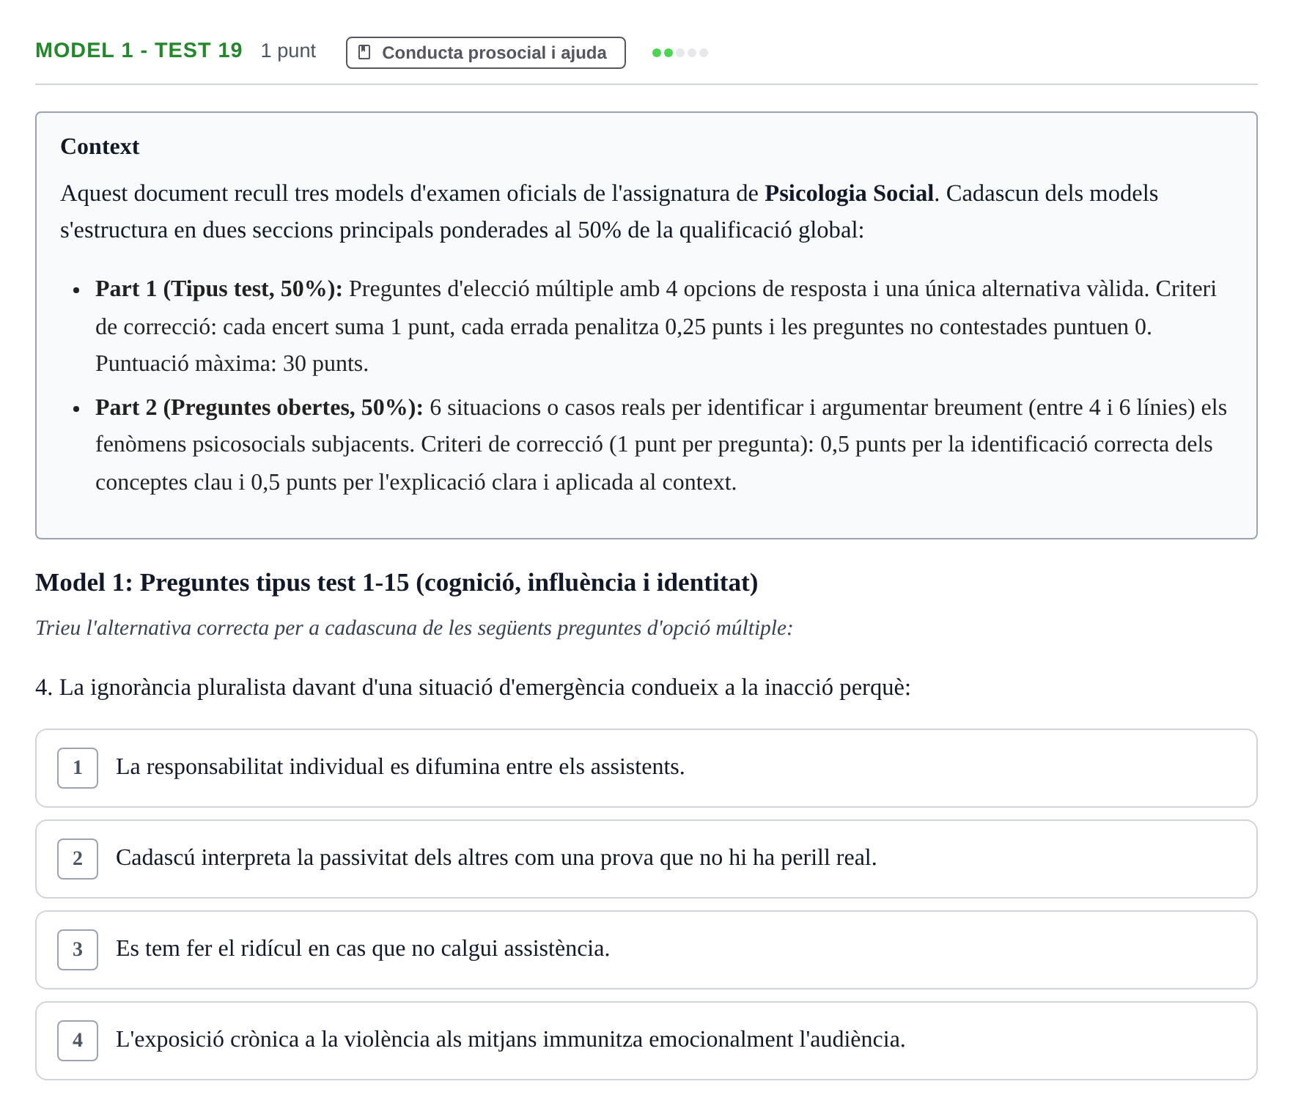Screen dimensions: 1293x1117
Task: Click the green difficulty dots indicator
Action: 679,53
